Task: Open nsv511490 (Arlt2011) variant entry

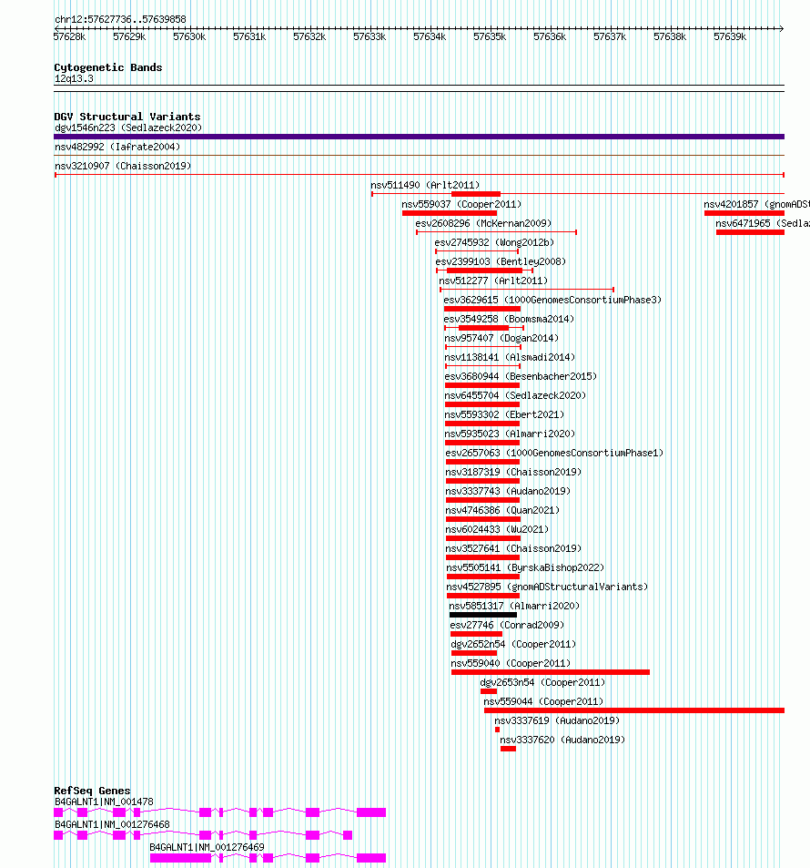Action: [x=425, y=186]
